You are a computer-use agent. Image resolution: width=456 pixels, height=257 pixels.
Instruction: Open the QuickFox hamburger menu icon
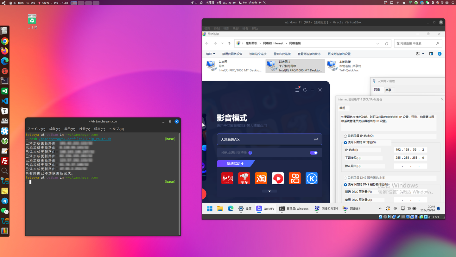pos(297,90)
